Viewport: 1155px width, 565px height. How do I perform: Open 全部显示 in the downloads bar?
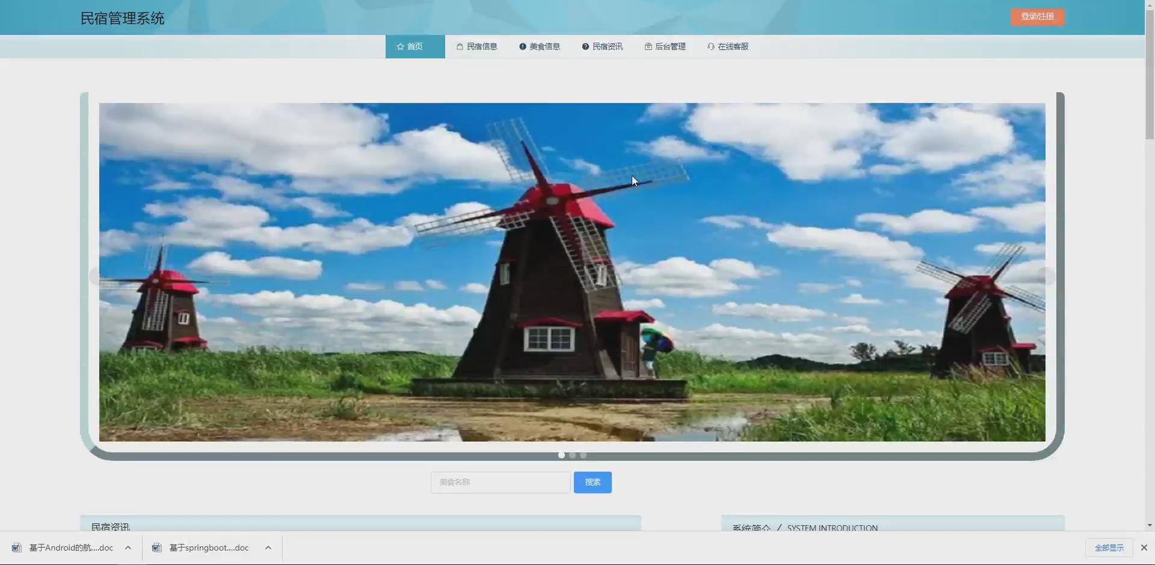tap(1109, 548)
